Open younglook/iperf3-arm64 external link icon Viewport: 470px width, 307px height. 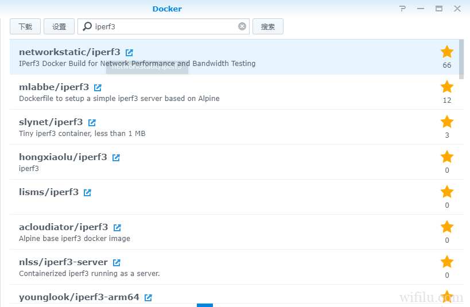(148, 298)
